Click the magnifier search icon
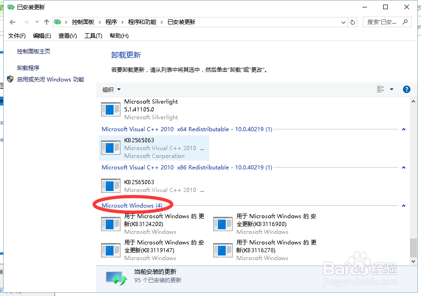Image resolution: width=421 pixels, height=296 pixels. (x=405, y=22)
